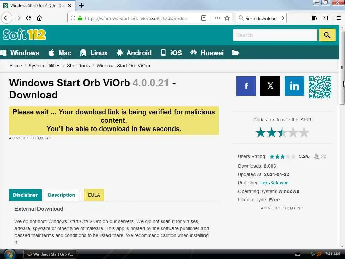Click the system tray keyboard icon
Viewport: 345px width, 259px height.
(x=298, y=254)
